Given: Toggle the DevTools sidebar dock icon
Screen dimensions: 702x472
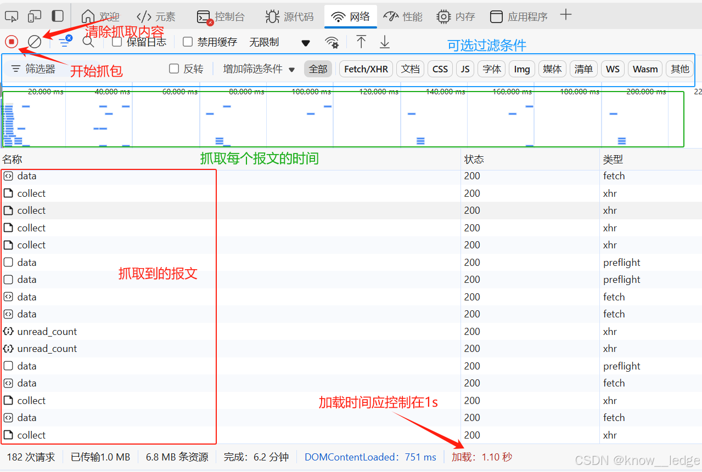Looking at the screenshot, I should click(57, 16).
